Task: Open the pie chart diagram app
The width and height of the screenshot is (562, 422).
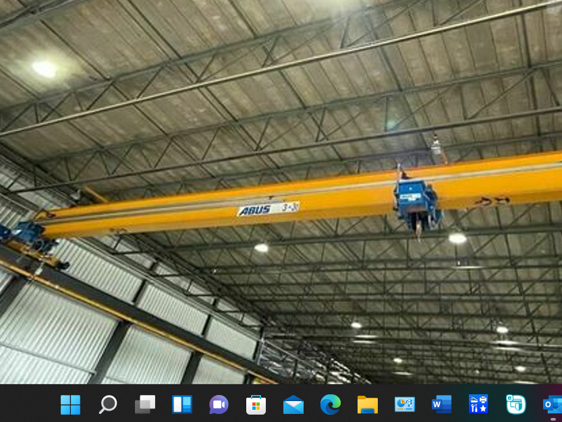Action: [x=405, y=404]
